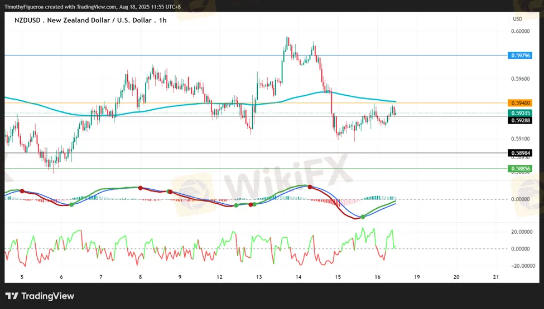Screen dimensions: 544x309
Task: Select date 21 on the time axis
Action: pyautogui.click(x=496, y=277)
